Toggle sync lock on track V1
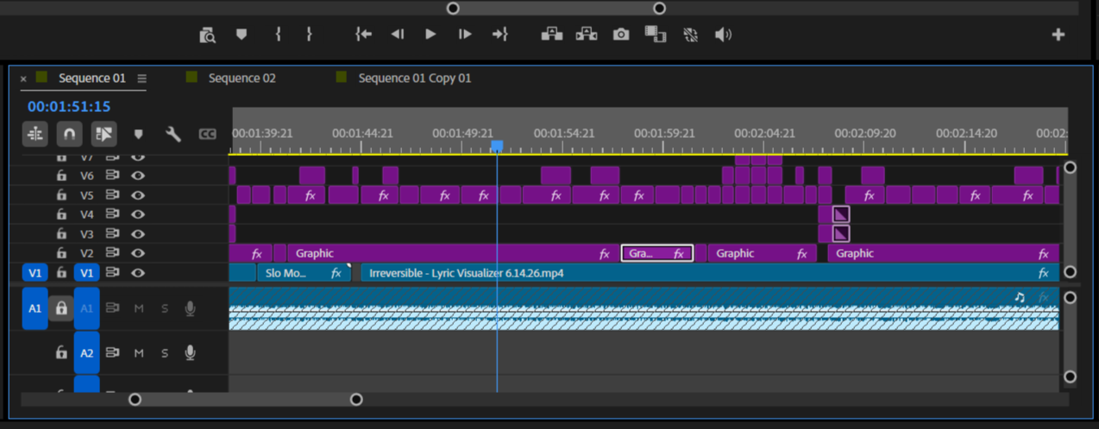The width and height of the screenshot is (1099, 429). [x=112, y=272]
